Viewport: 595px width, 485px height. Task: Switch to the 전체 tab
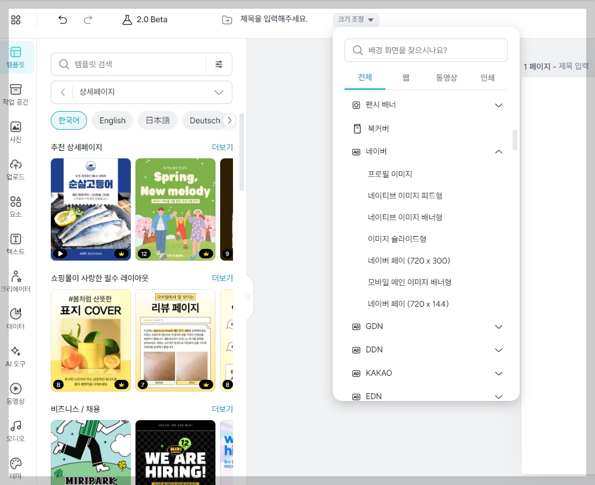tap(365, 78)
